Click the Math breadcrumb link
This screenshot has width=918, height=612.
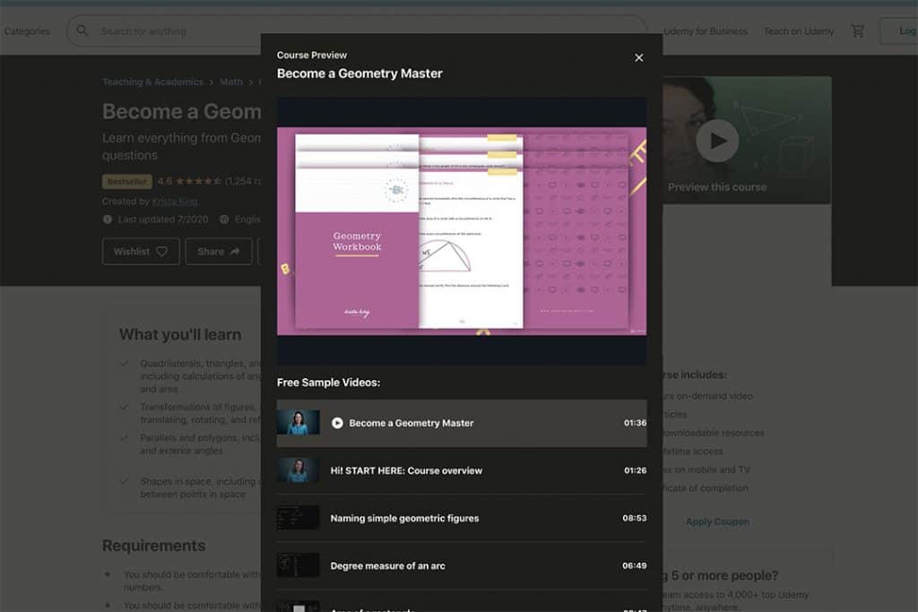pos(231,82)
